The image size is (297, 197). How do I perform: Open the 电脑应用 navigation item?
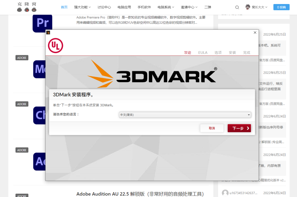click(x=124, y=7)
